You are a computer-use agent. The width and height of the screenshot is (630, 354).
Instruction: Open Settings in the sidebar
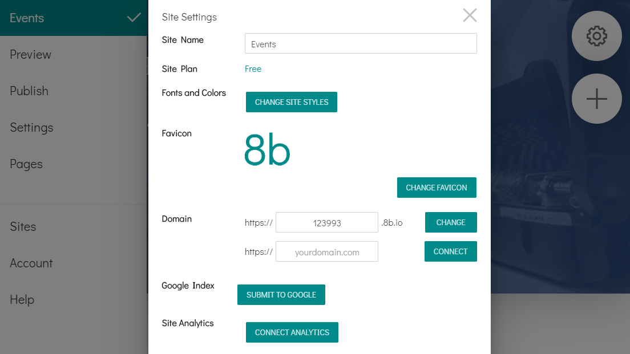(31, 128)
